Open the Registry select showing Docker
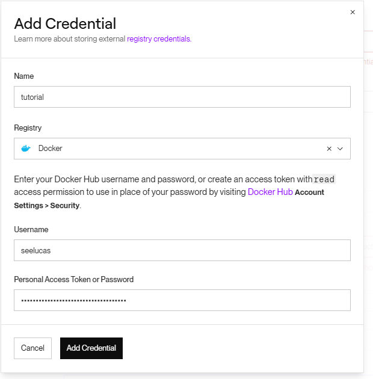373x379 pixels. (168, 149)
